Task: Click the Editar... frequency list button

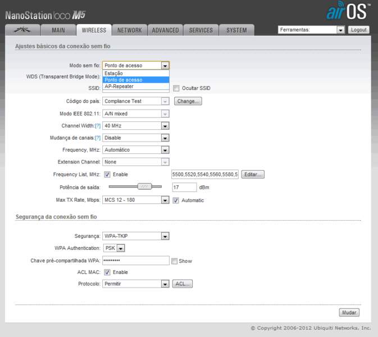Action: click(x=253, y=174)
